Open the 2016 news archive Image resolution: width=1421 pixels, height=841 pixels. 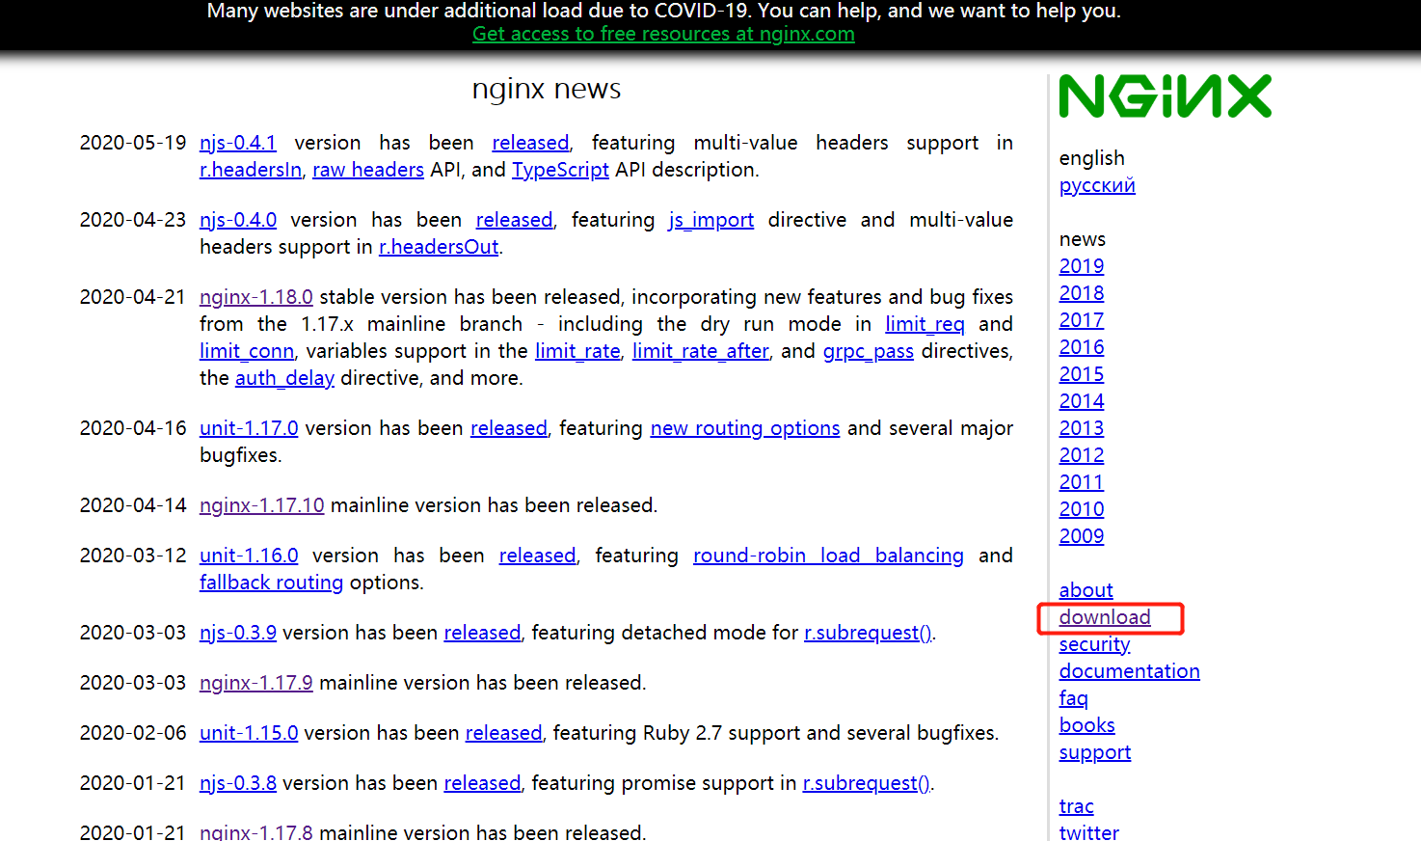point(1082,347)
